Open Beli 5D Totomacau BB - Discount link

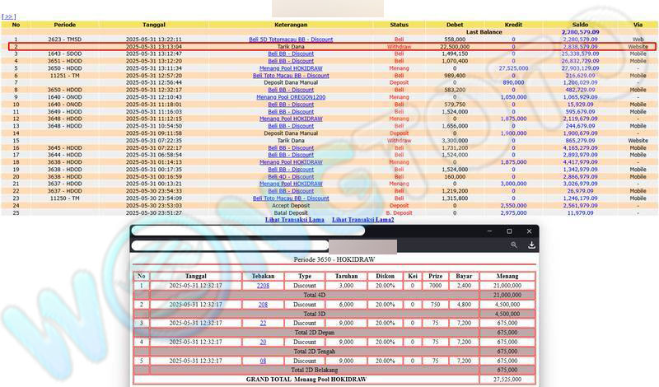(x=291, y=39)
